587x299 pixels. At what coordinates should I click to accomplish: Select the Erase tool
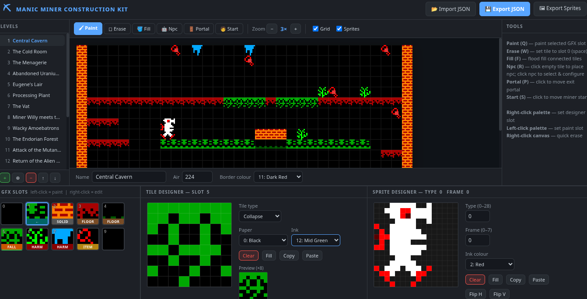[117, 29]
